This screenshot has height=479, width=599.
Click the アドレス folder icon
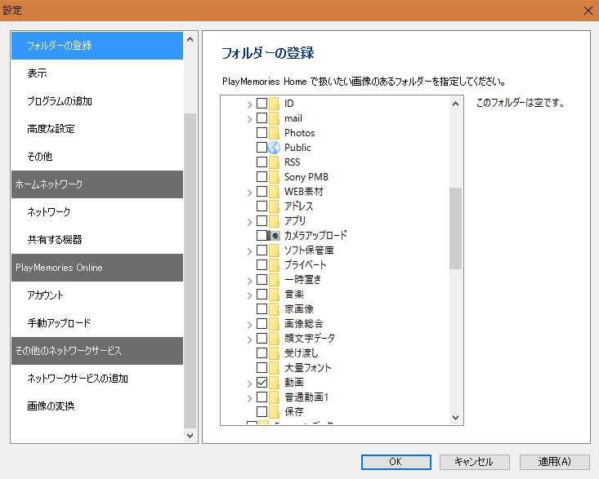click(274, 206)
